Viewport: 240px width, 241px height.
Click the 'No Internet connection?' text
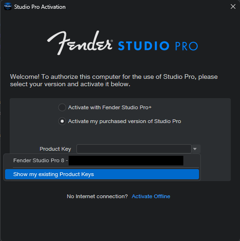click(97, 196)
